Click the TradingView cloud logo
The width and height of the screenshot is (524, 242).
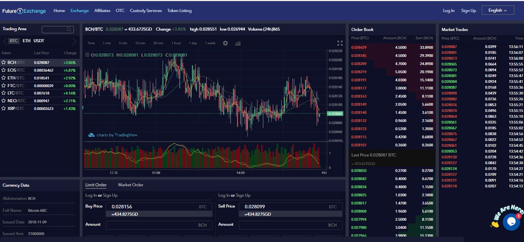point(91,135)
